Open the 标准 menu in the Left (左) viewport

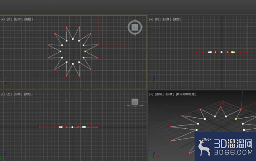pyautogui.click(x=18, y=94)
